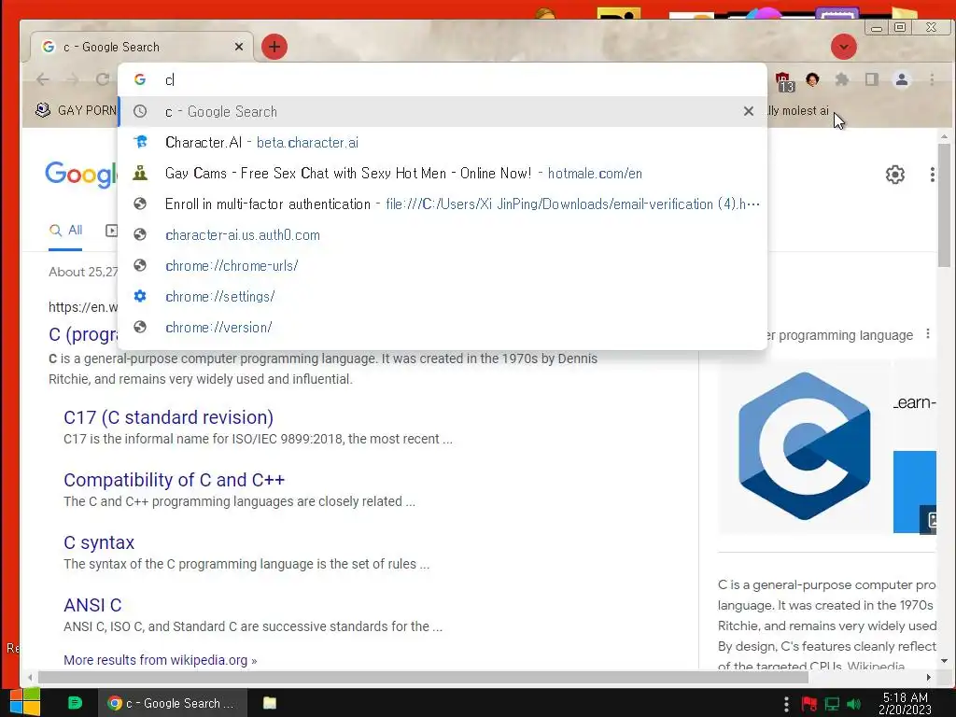956x717 pixels.
Task: Open chrome://settings/ suggestion
Action: (x=442, y=296)
